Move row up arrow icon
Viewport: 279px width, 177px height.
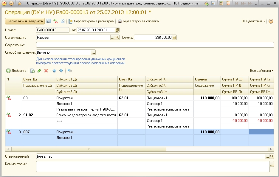(x=55, y=71)
